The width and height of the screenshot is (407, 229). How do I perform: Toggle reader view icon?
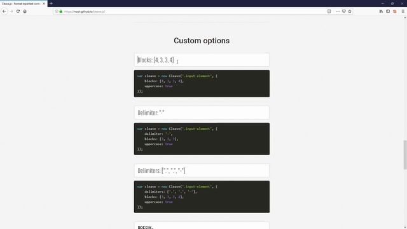pyautogui.click(x=329, y=11)
